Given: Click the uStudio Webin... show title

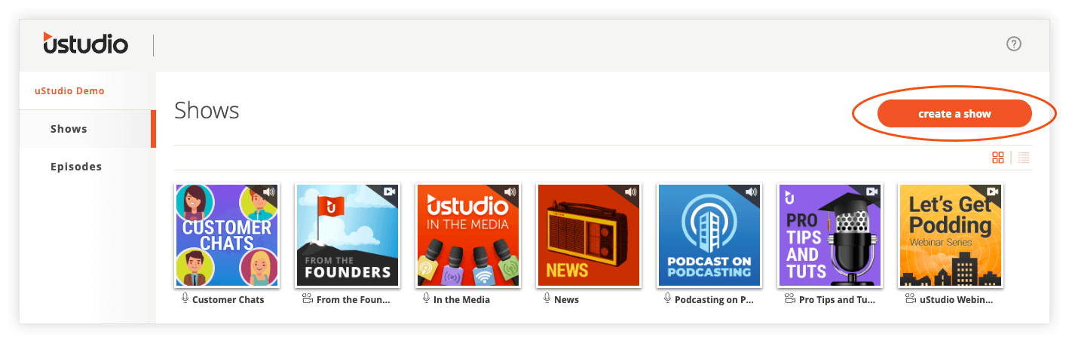Looking at the screenshot, I should coord(956,299).
